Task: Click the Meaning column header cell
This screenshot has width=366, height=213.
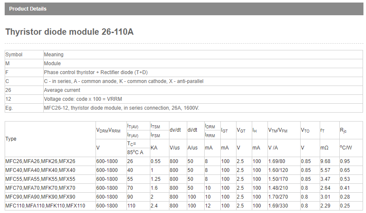Action: coord(53,55)
